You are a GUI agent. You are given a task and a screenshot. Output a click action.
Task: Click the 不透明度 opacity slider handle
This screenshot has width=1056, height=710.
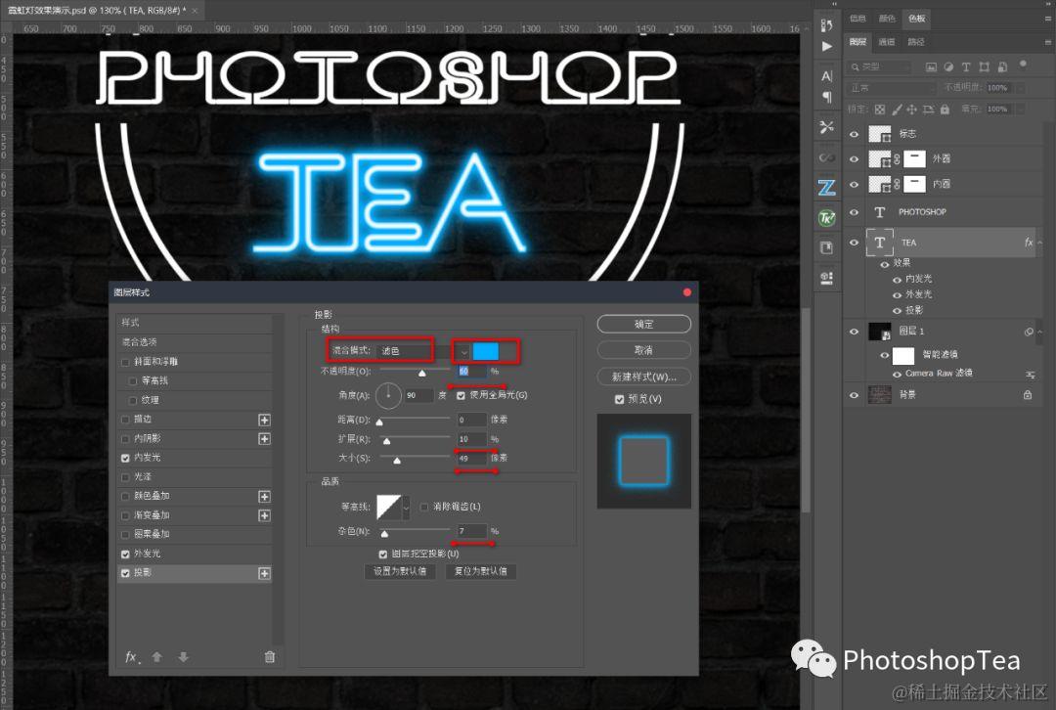(421, 374)
